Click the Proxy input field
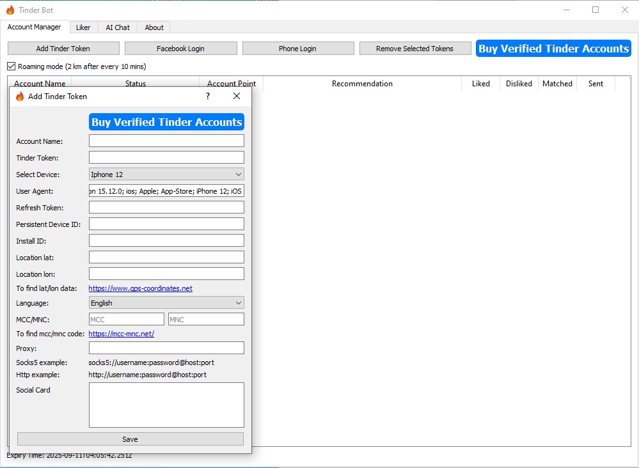 click(x=166, y=348)
